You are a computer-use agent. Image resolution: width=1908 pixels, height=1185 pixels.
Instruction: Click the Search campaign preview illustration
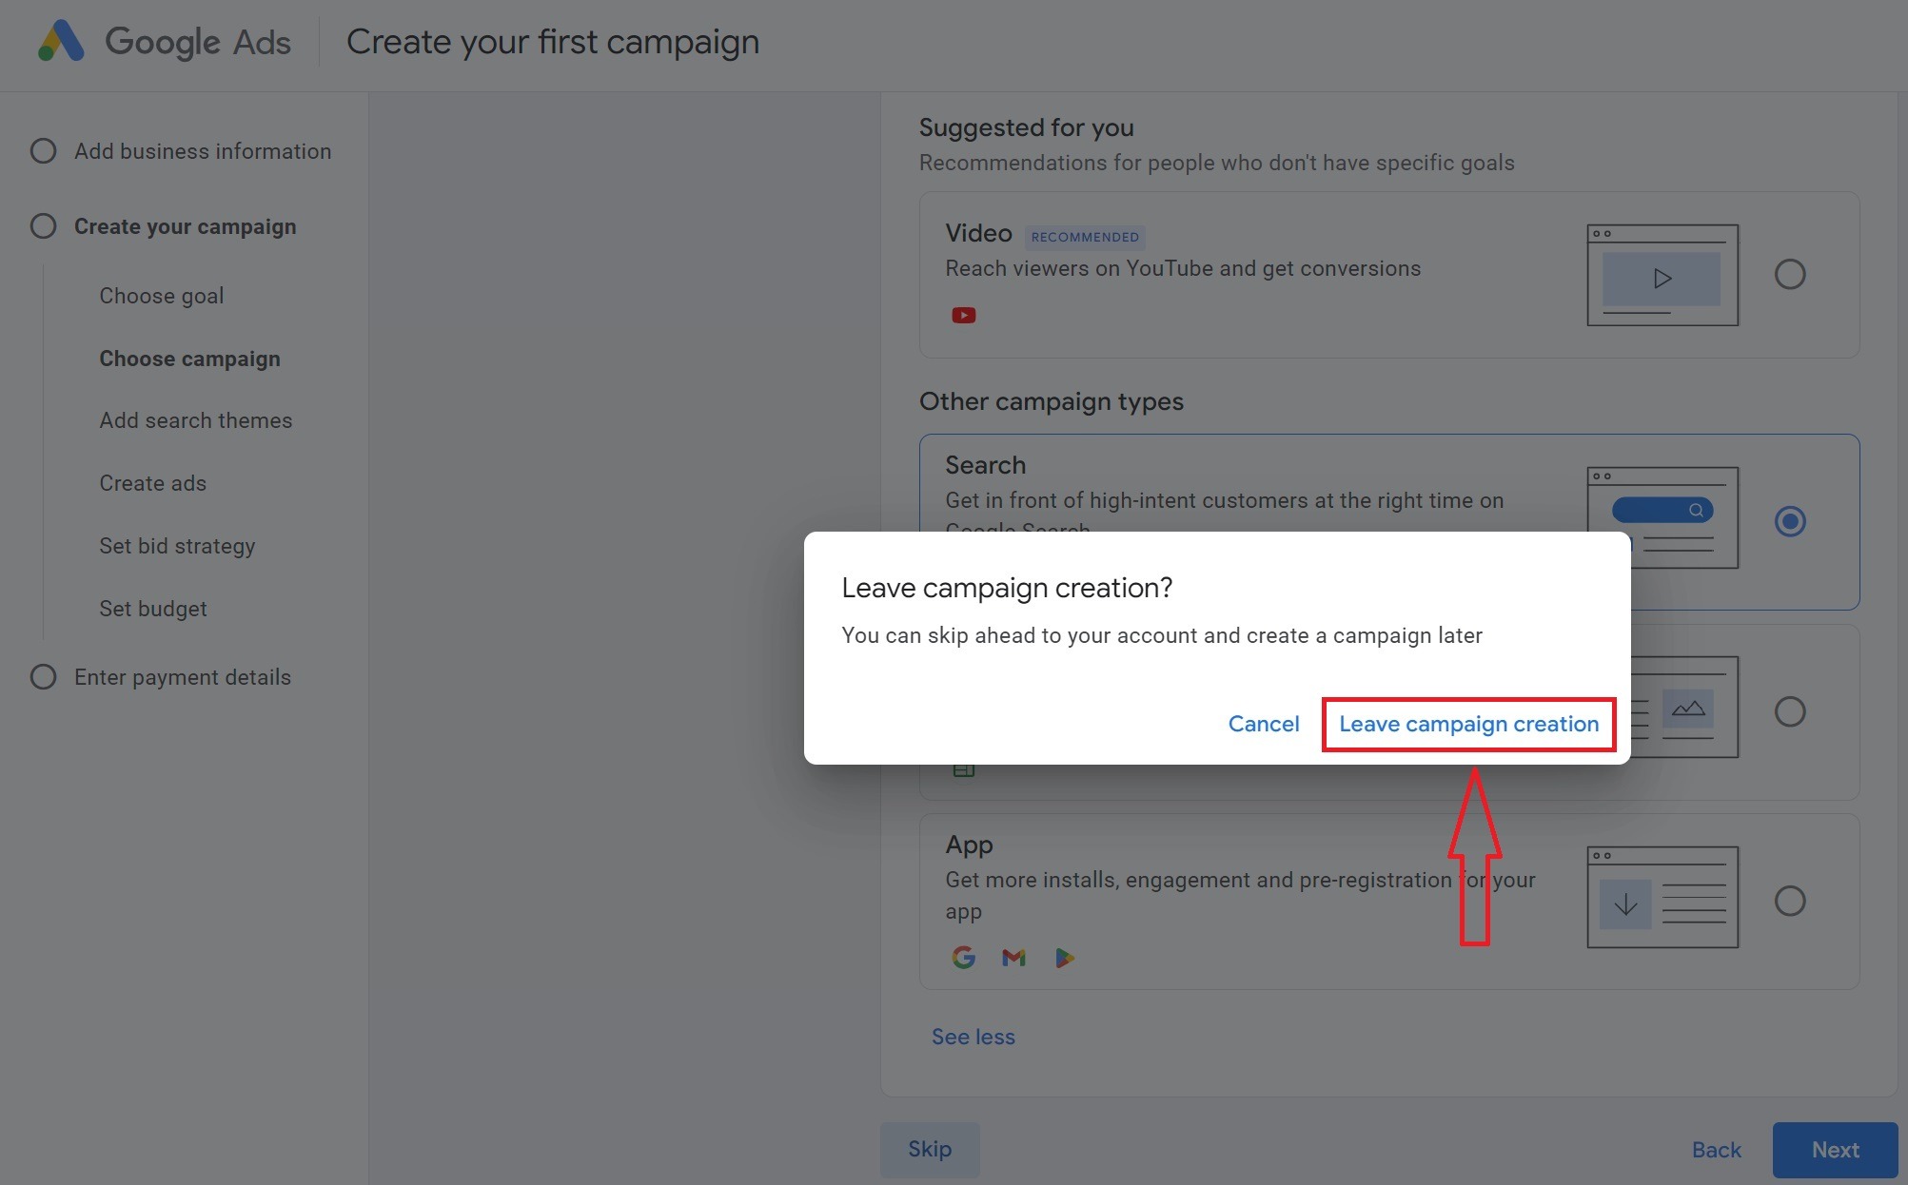1662,518
